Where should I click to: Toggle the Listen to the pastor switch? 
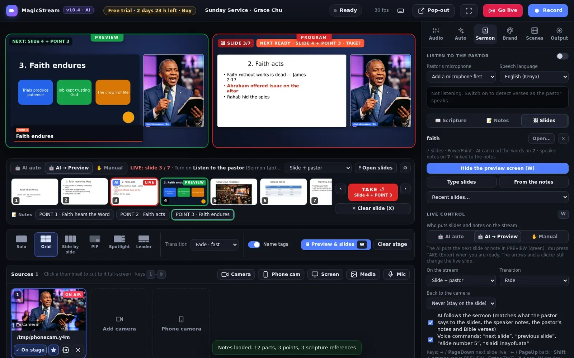[562, 56]
